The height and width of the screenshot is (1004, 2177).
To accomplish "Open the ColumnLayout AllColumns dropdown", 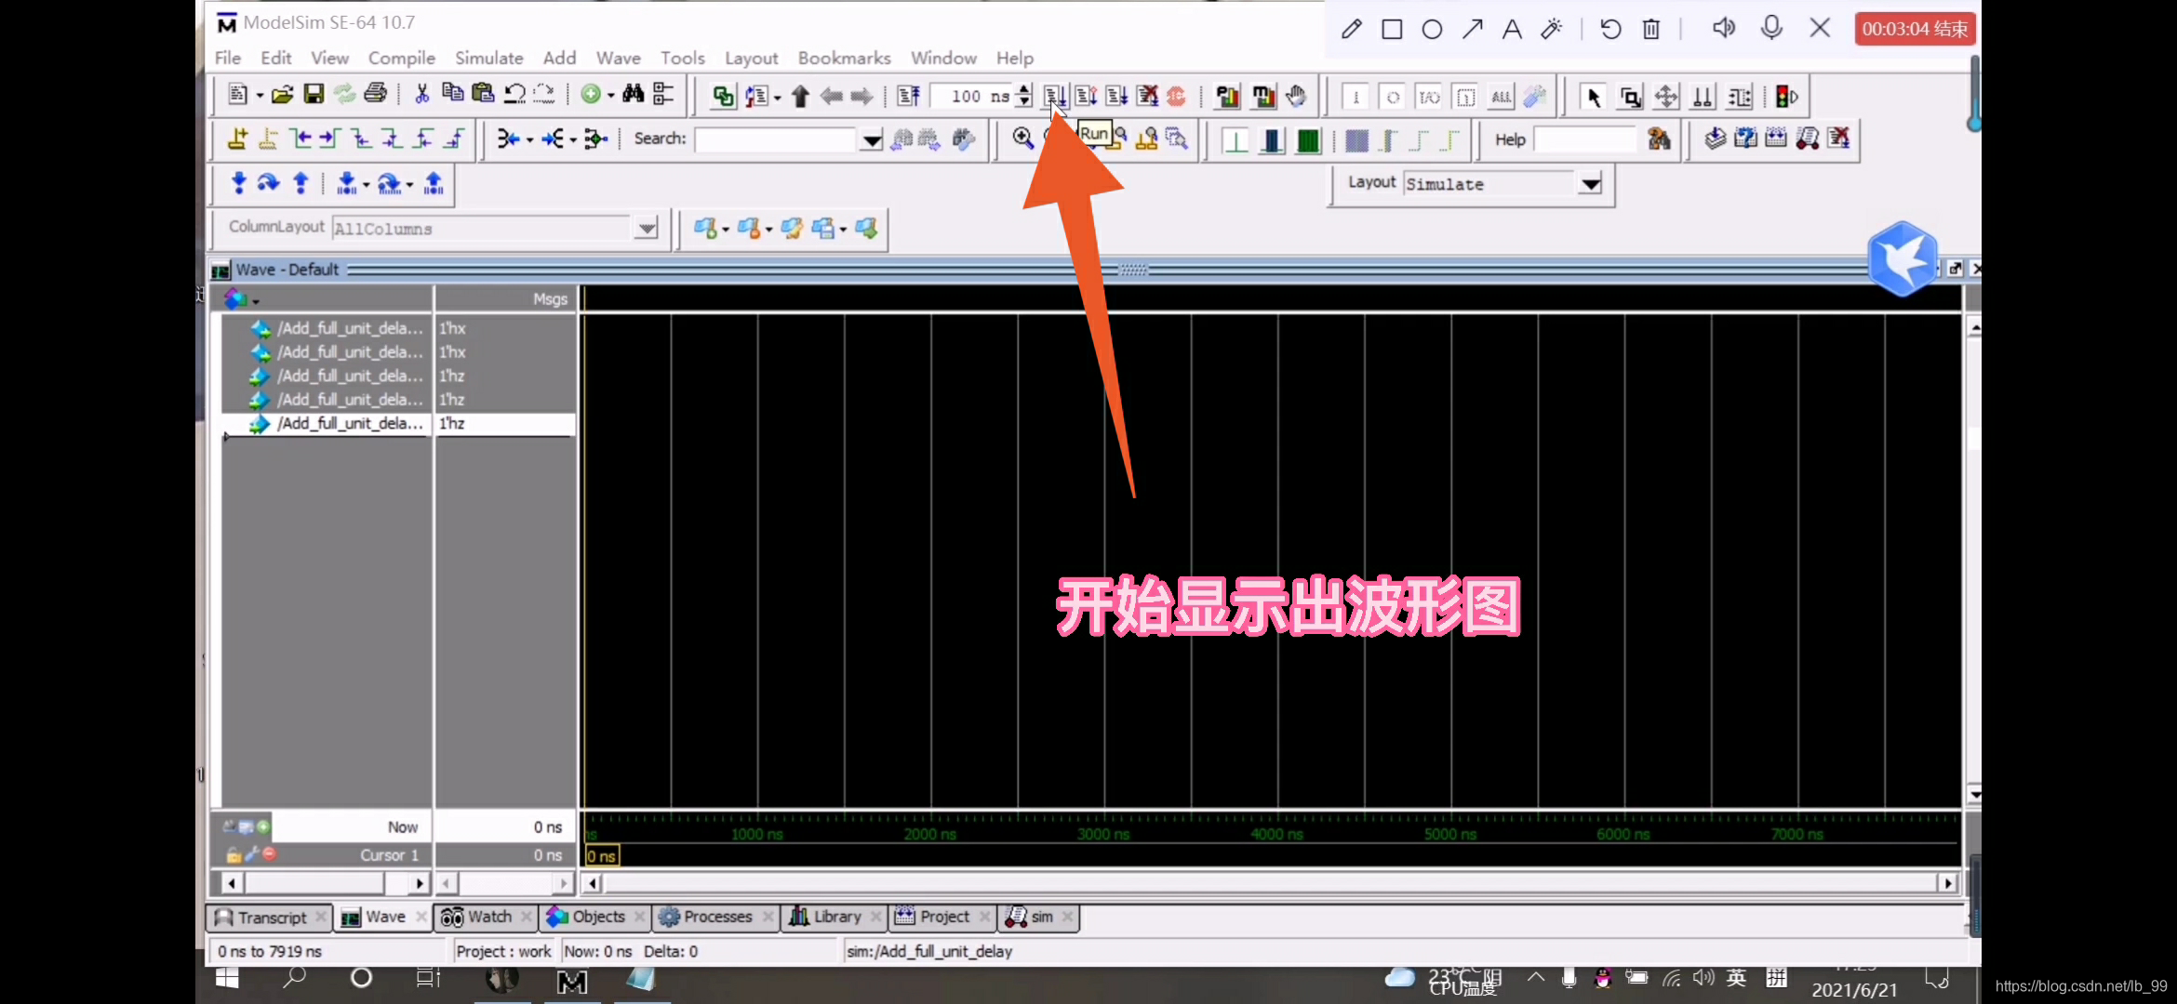I will click(x=647, y=228).
